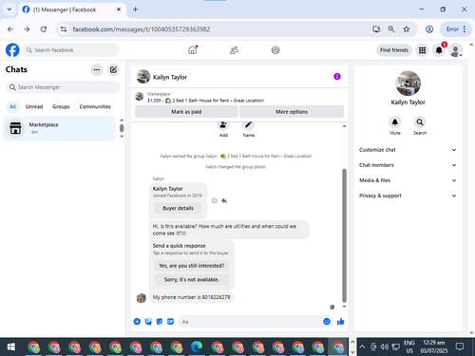This screenshot has height=356, width=475.
Task: Click the Search Facebook field
Action: pyautogui.click(x=71, y=50)
